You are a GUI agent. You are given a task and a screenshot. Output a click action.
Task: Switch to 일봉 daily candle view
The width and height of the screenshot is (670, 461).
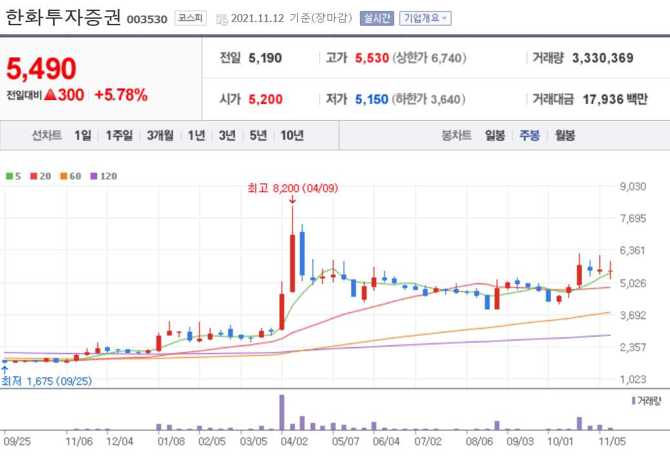coord(495,136)
